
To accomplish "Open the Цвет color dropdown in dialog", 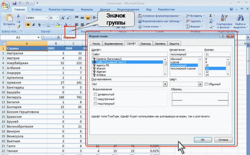I will (x=200, y=84).
